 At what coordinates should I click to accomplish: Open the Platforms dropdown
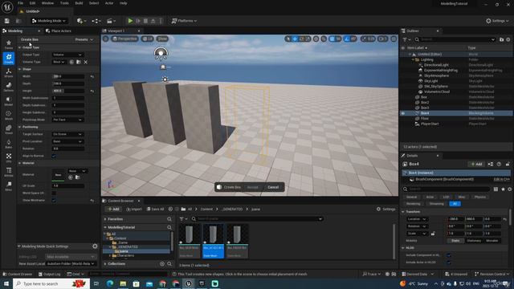184,21
